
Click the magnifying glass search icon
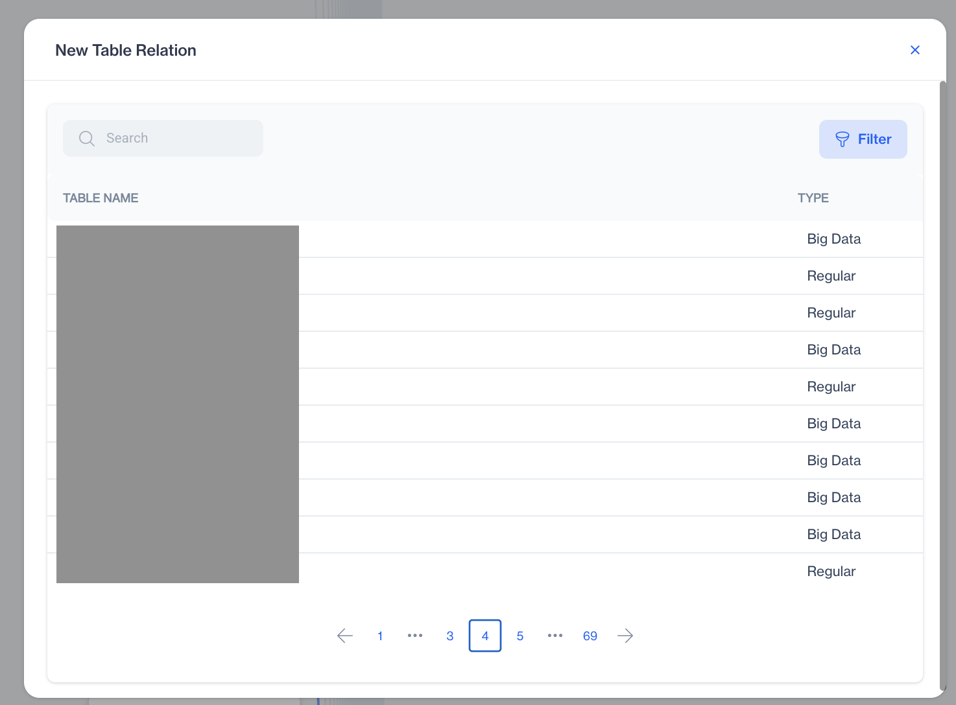(x=86, y=138)
